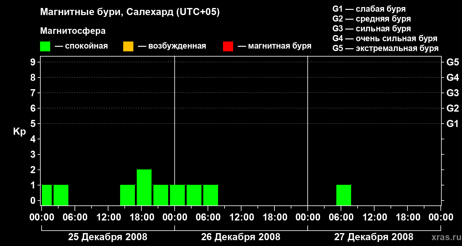This screenshot has height=246, width=462.
Task: Click the 12:00 time label above '27 Декабря 2008'
Action: 374,217
